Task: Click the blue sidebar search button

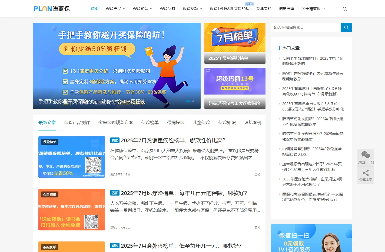Action: point(346,27)
